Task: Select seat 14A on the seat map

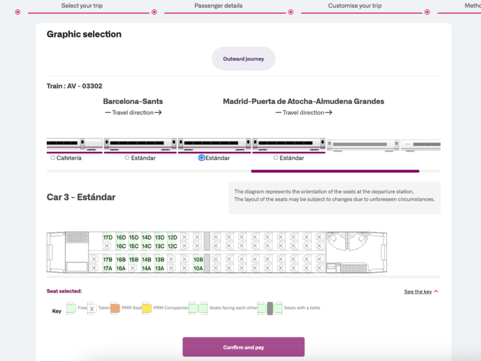Action: 147,268
